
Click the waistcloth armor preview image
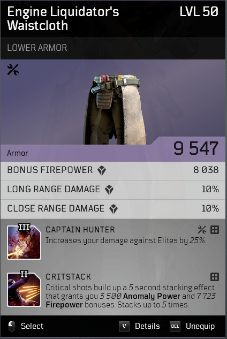pos(115,109)
